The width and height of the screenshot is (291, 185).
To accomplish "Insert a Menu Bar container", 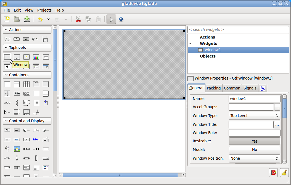I will [17, 94].
